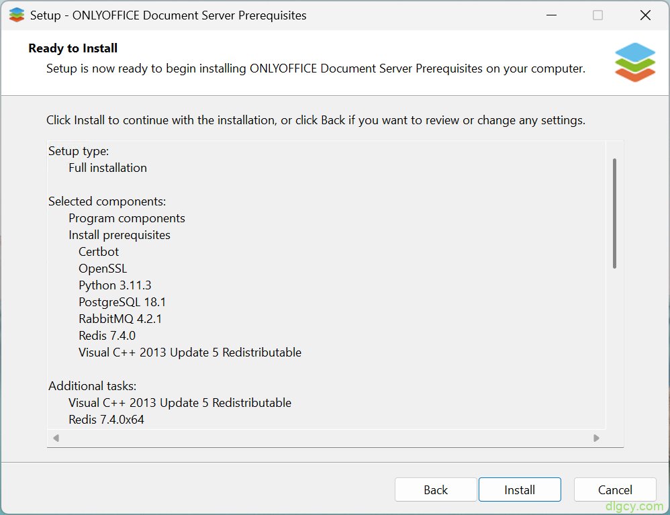Screen dimensions: 670x515
Task: Click the 'PostgreSQL 18.1' entry in summary
Action: pos(122,302)
